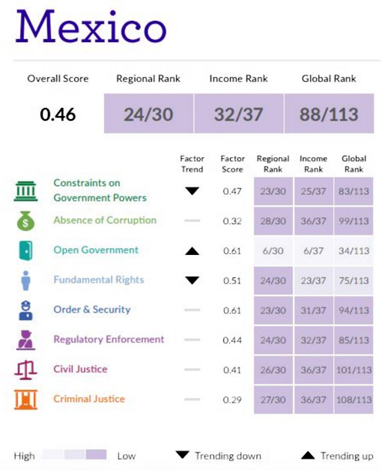The height and width of the screenshot is (470, 388).
Task: Click the darkest purple Low legend swatch
Action: click(x=96, y=454)
